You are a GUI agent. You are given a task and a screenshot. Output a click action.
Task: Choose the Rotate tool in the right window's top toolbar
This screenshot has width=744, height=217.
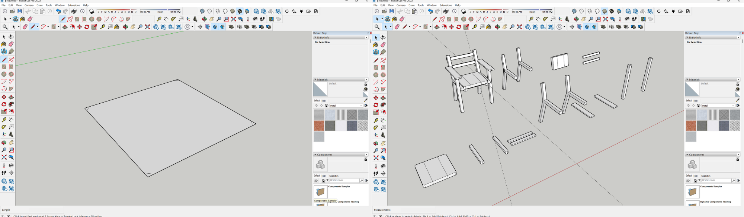point(459,27)
